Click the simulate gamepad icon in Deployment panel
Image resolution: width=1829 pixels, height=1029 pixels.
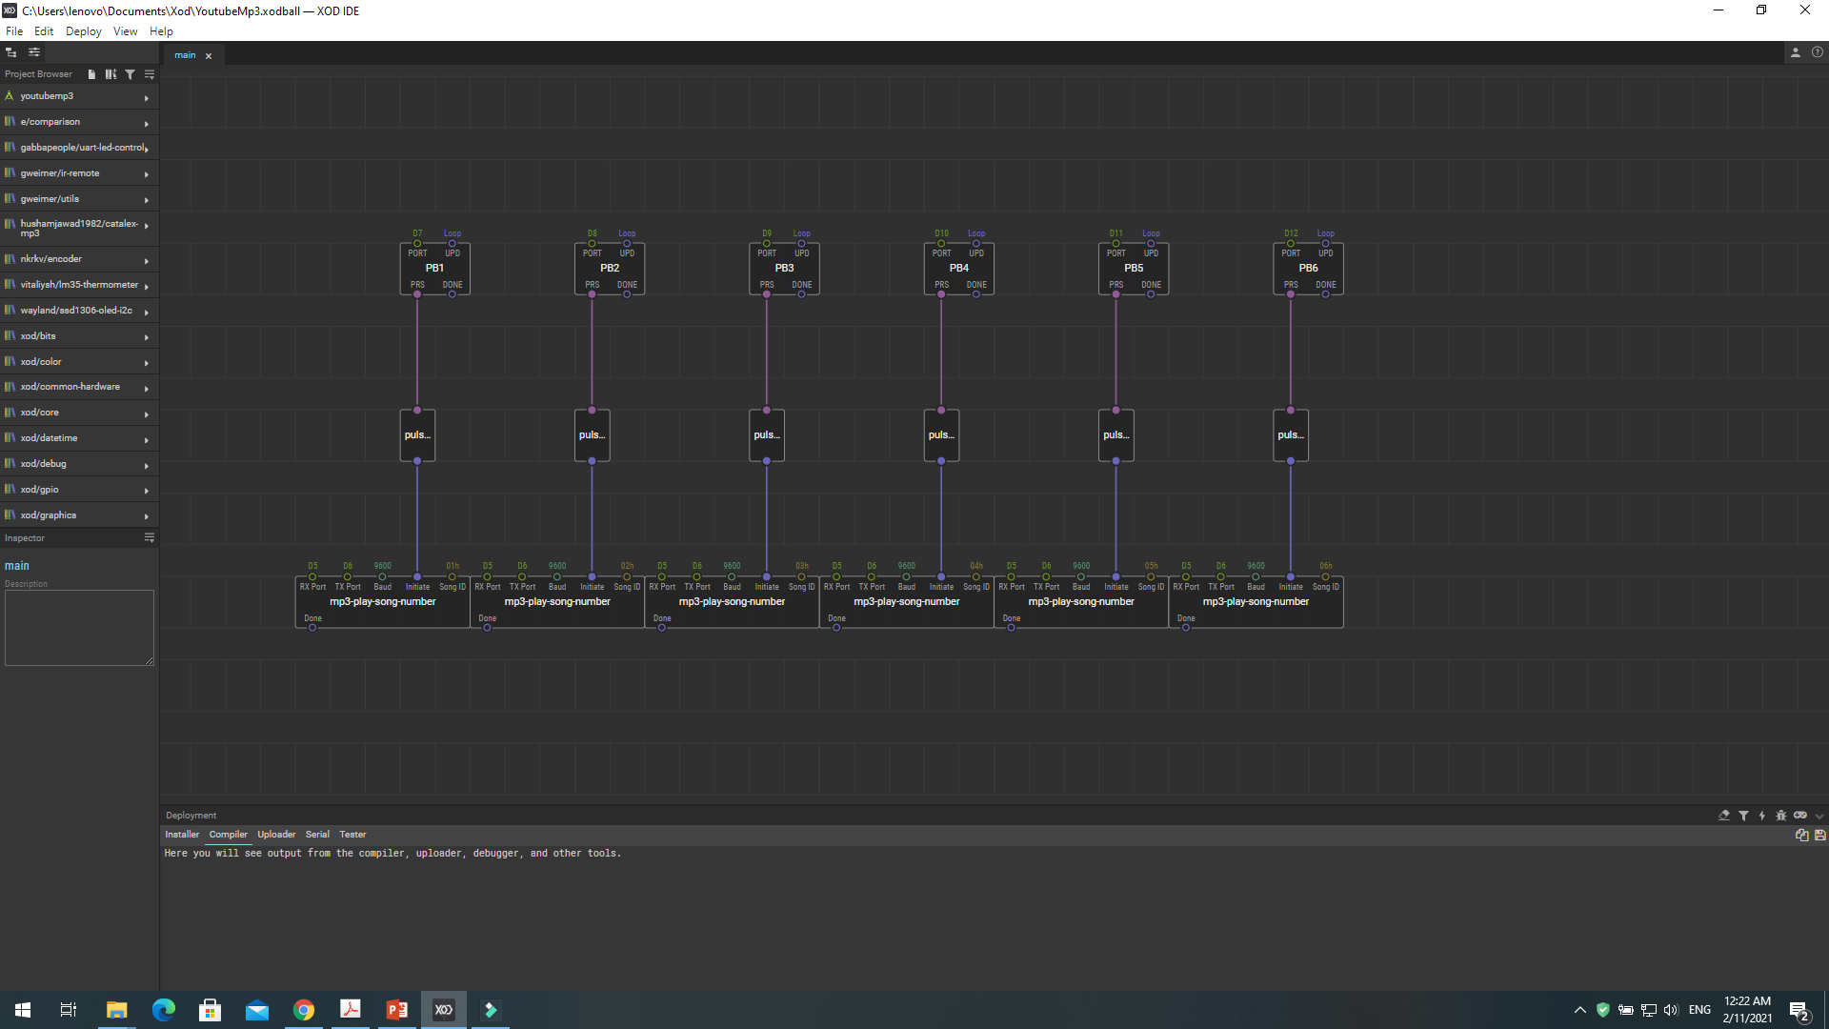point(1799,816)
